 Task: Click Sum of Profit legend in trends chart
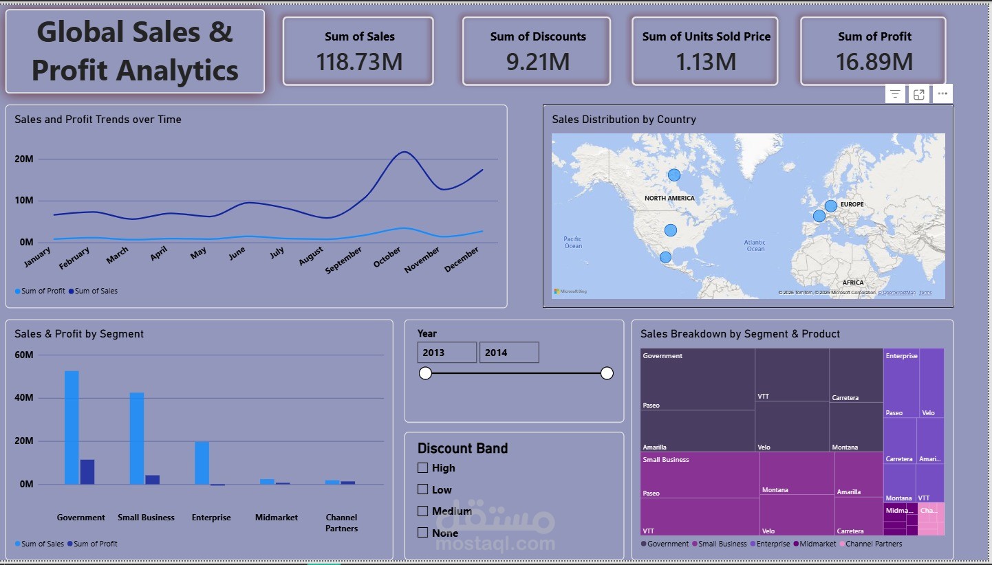pyautogui.click(x=40, y=291)
